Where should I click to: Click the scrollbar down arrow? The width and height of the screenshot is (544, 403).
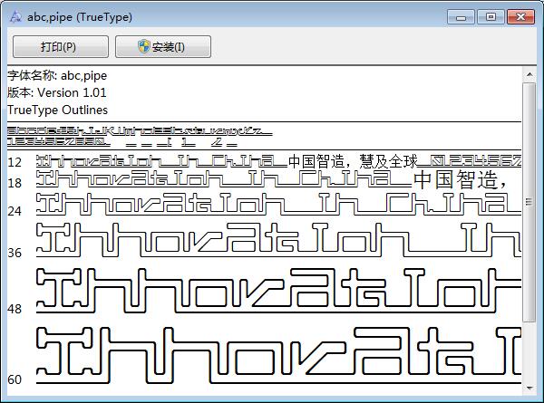(x=529, y=388)
